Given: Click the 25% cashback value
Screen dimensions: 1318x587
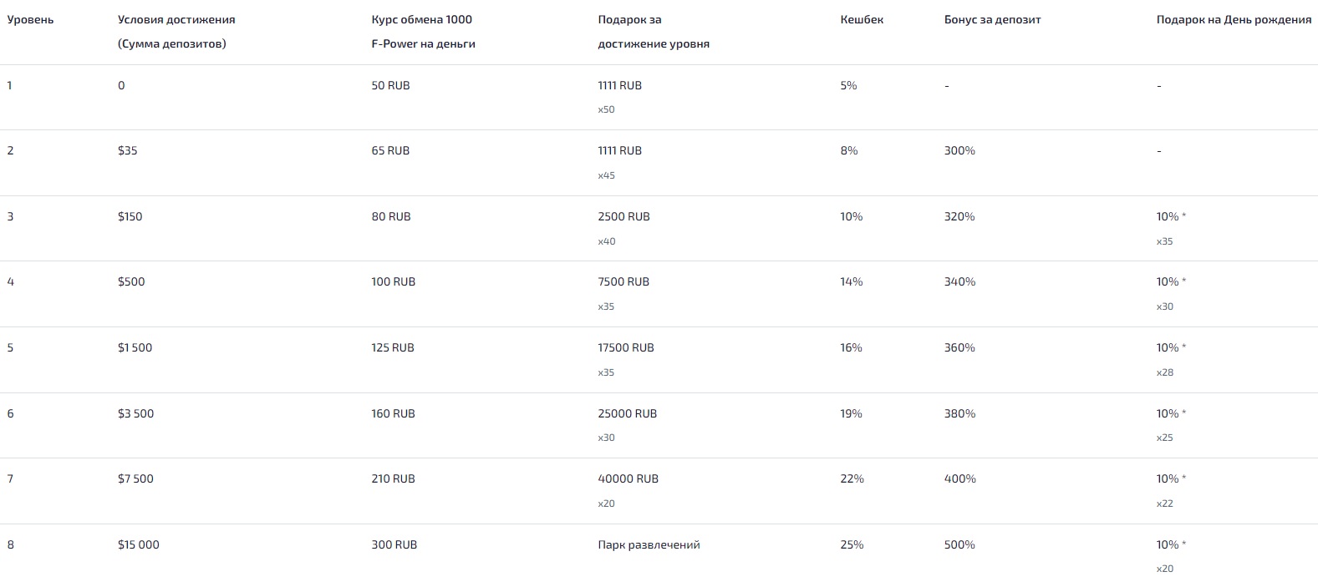Looking at the screenshot, I should point(852,544).
